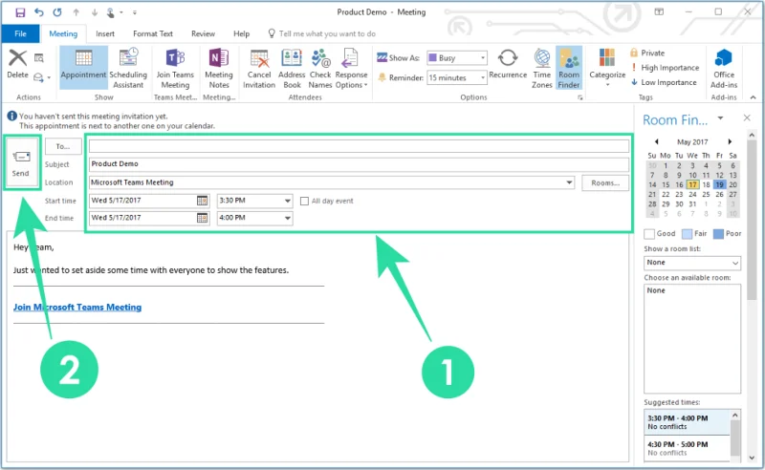Select the Appointment view button
765x470 pixels.
[83, 67]
